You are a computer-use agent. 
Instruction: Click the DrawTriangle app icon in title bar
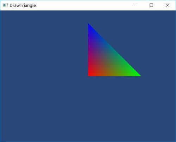pyautogui.click(x=5, y=5)
